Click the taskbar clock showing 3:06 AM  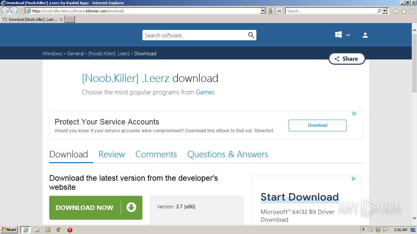(x=400, y=230)
